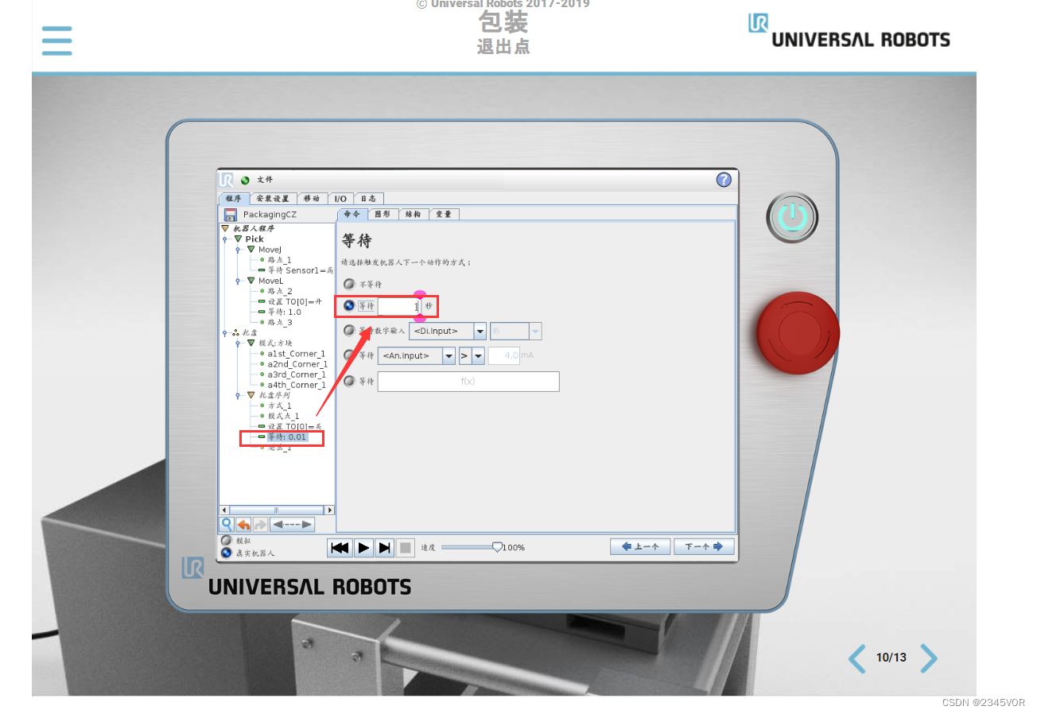This screenshot has height=714, width=1037.
Task: Click the Universal Robots logo at top right
Action: (849, 30)
